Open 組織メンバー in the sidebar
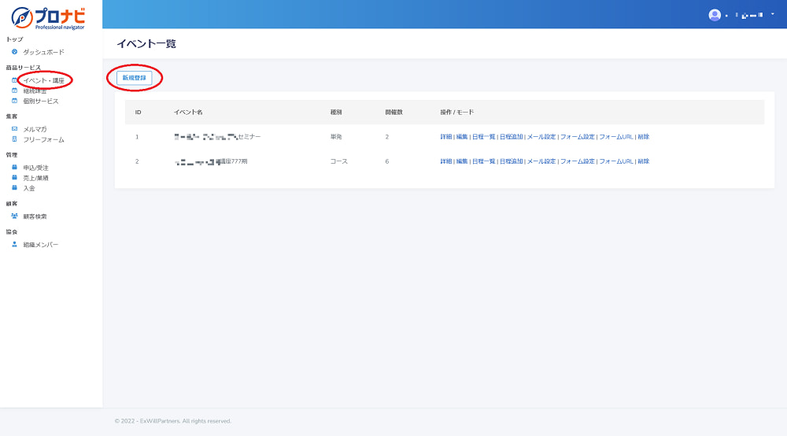 coord(41,245)
